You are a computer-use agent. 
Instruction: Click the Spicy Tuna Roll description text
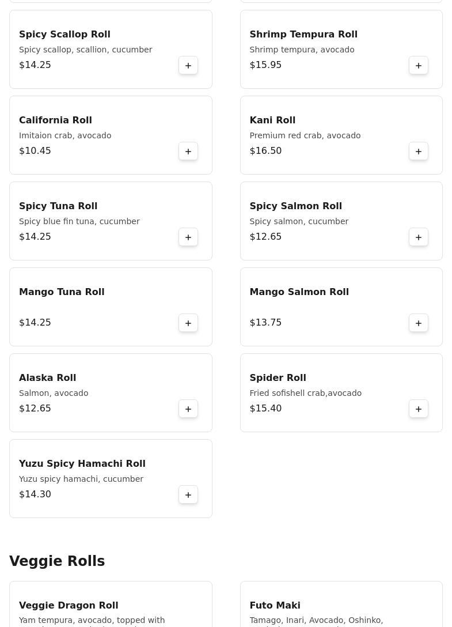79,221
